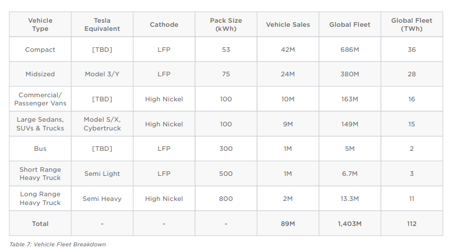Click the Bus row label
The height and width of the screenshot is (251, 451).
pos(40,149)
